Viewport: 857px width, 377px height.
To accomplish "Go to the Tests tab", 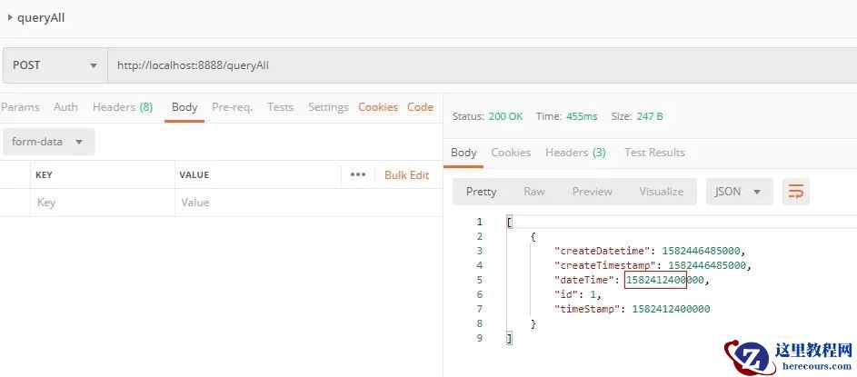I will (280, 107).
